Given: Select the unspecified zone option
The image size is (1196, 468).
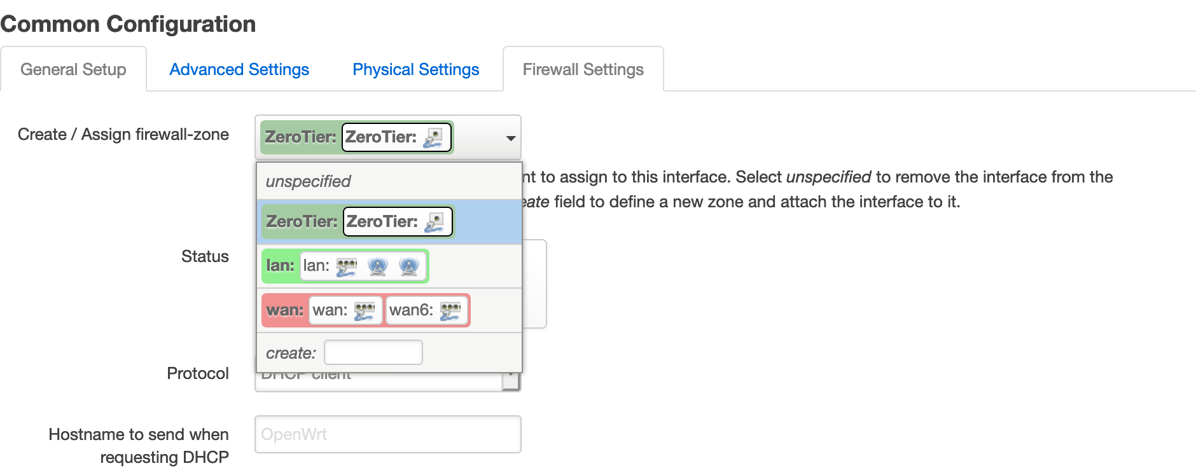Looking at the screenshot, I should (x=389, y=181).
